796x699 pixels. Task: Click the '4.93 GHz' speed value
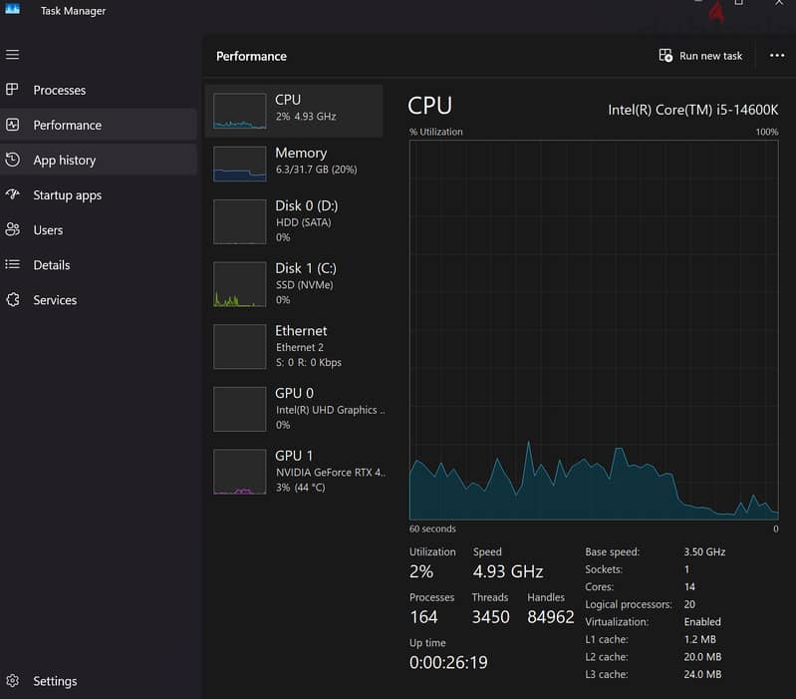coord(508,571)
